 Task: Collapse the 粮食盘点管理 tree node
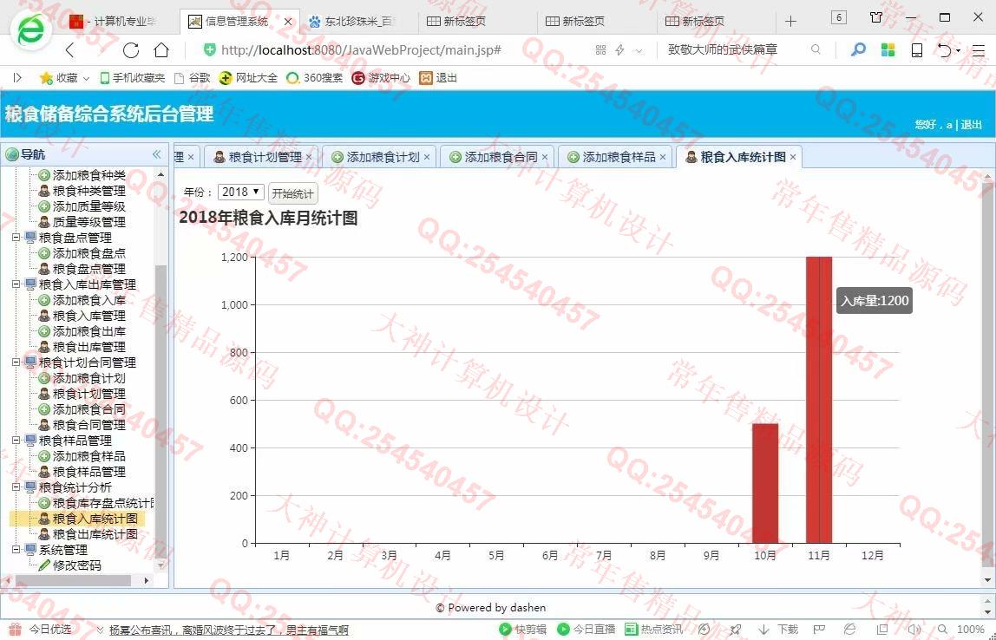coord(16,238)
